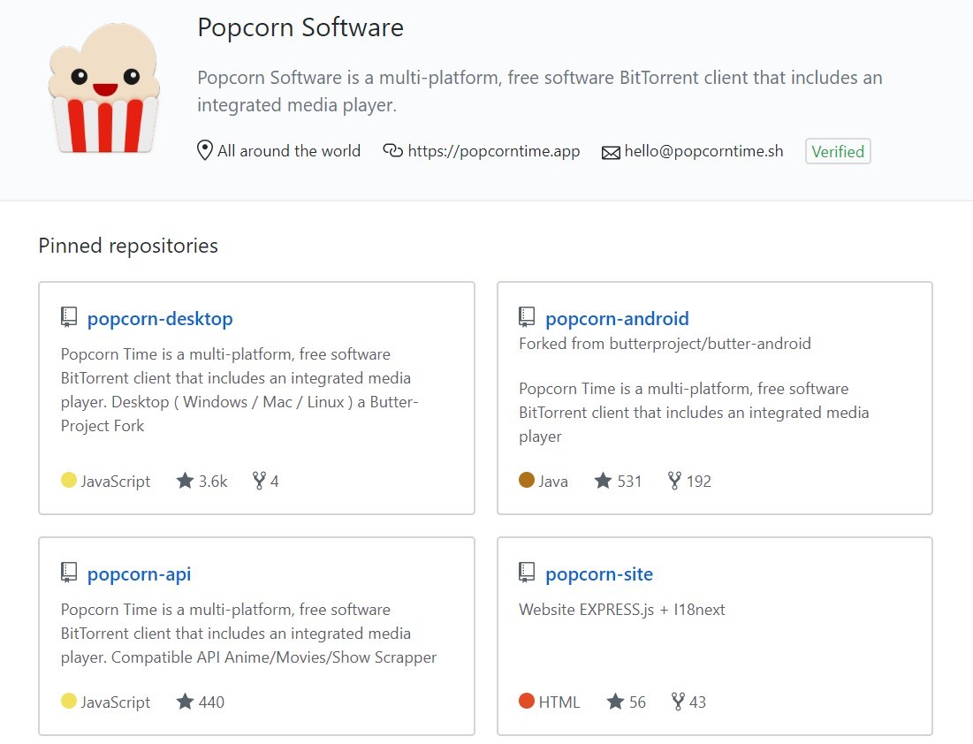Click the orange-red HTML language dot in popcorn-site
973x744 pixels.
click(x=526, y=701)
